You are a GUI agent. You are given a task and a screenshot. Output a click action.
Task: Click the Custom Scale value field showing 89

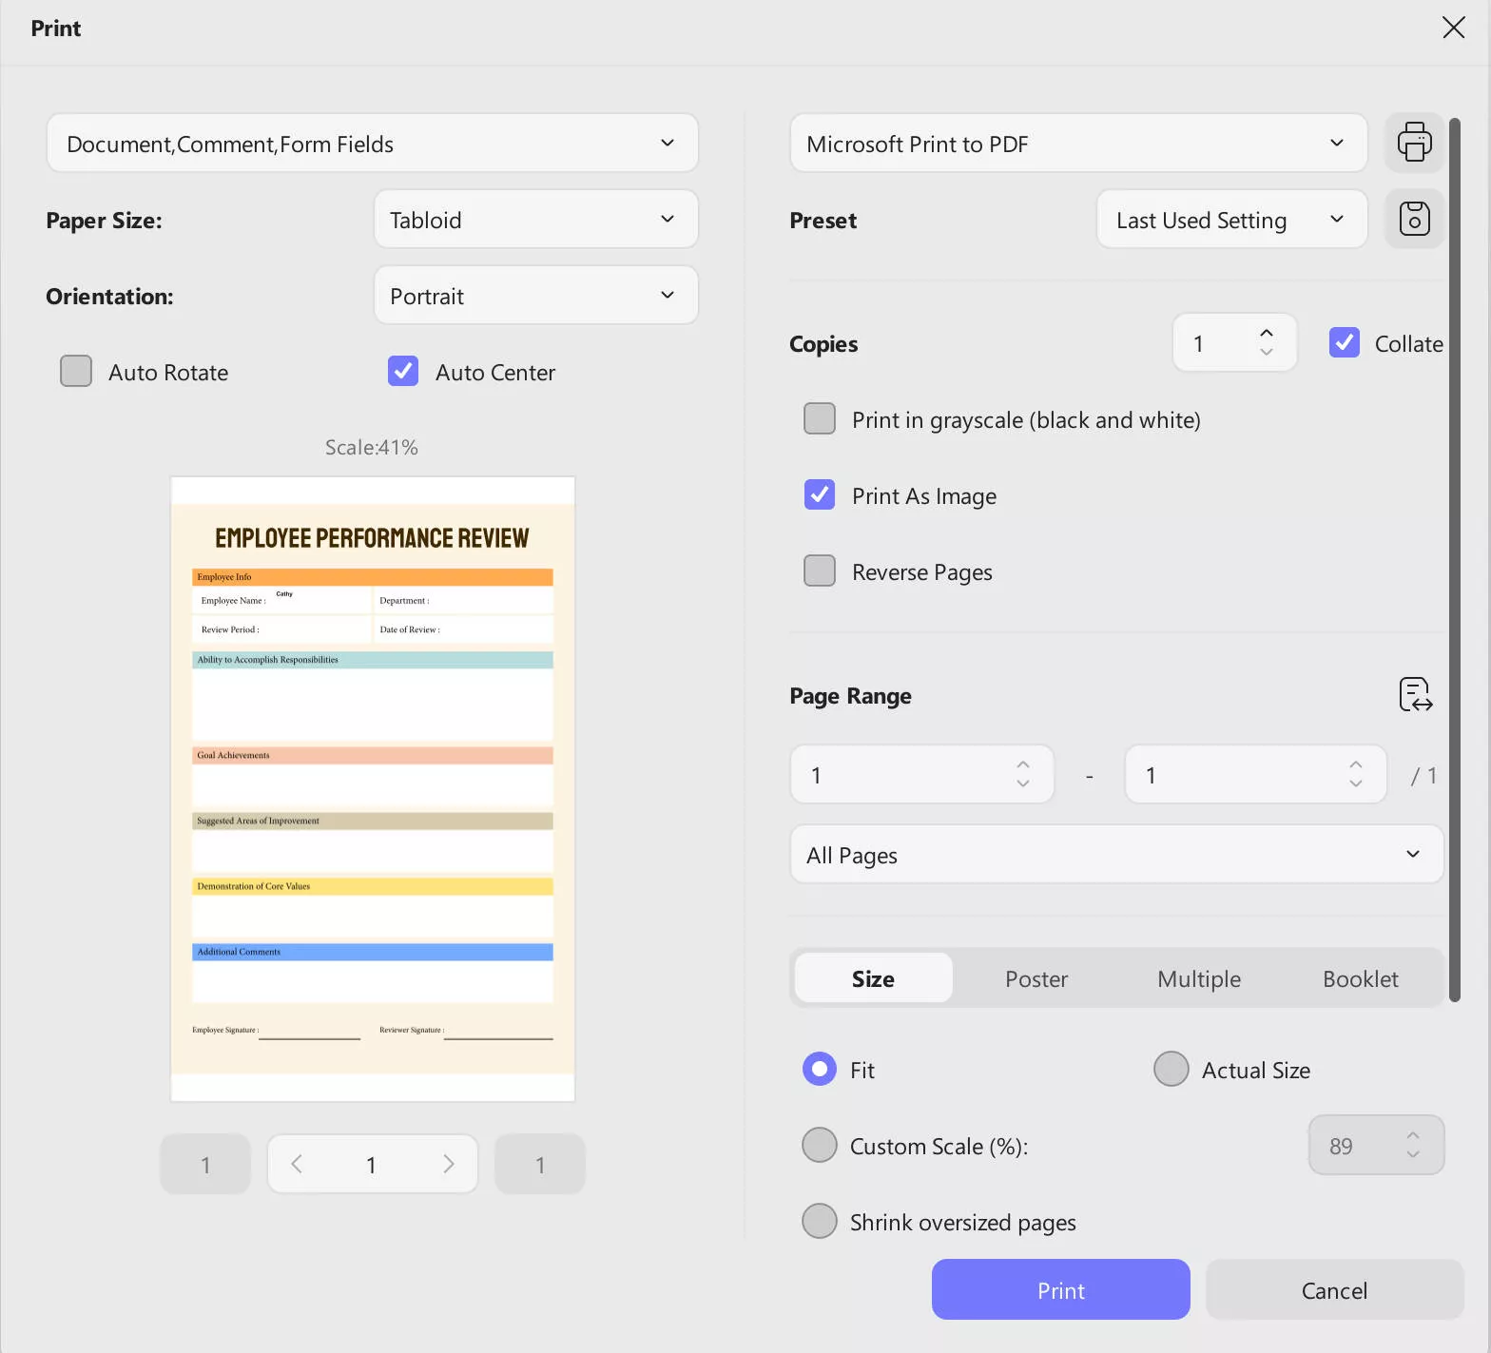tap(1376, 1145)
